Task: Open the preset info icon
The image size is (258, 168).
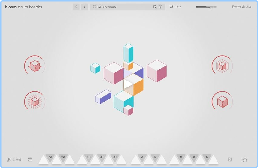Action: pyautogui.click(x=160, y=7)
